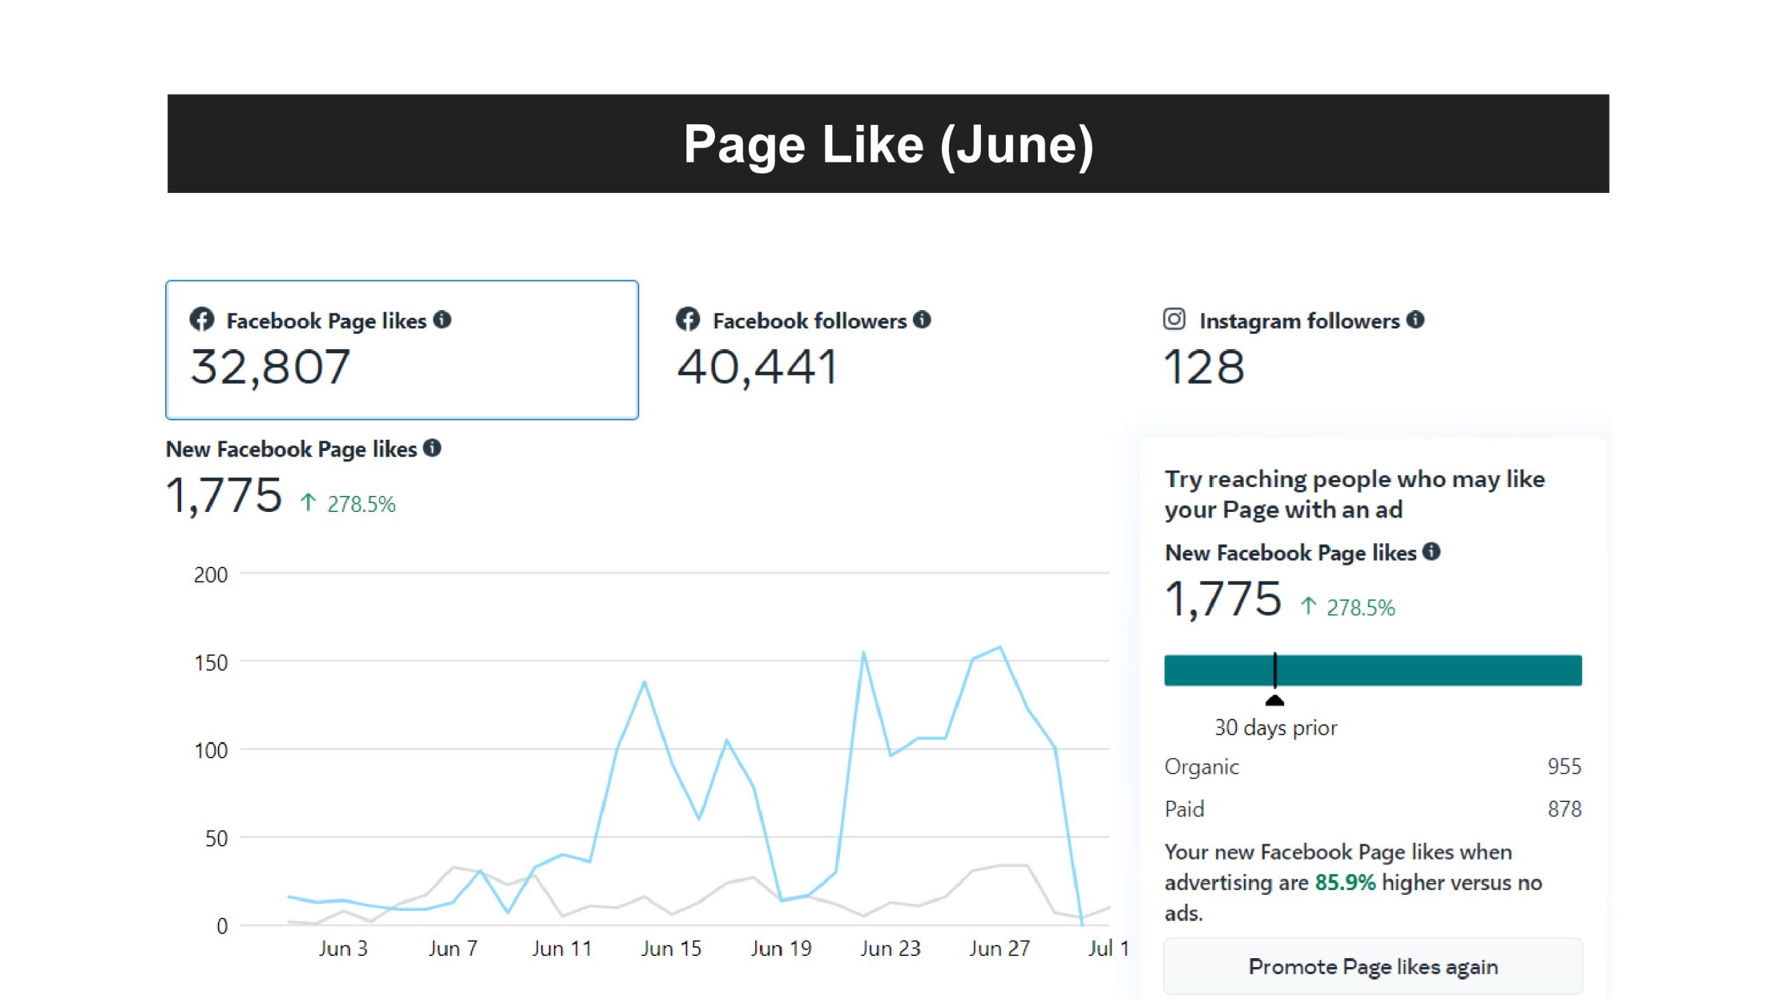Click the Jul 1 axis label
Screen dimensions: 1777x999
[1109, 948]
